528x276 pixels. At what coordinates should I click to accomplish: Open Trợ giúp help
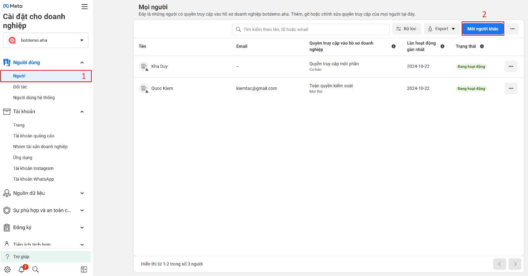[x=46, y=257]
